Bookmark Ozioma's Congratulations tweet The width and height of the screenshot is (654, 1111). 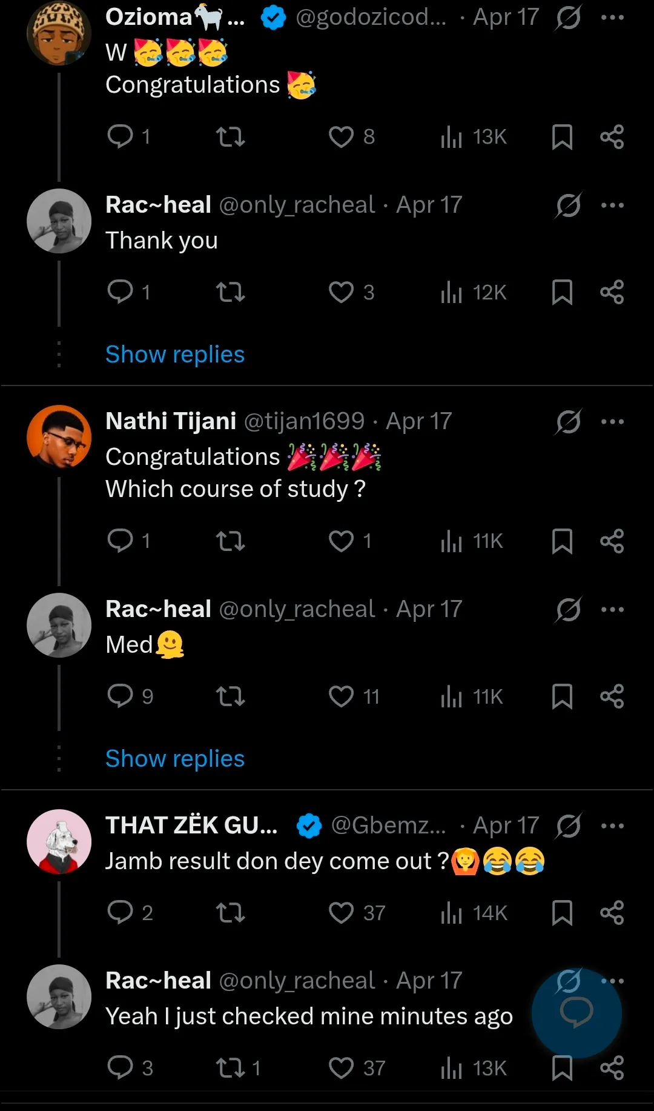pyautogui.click(x=562, y=137)
